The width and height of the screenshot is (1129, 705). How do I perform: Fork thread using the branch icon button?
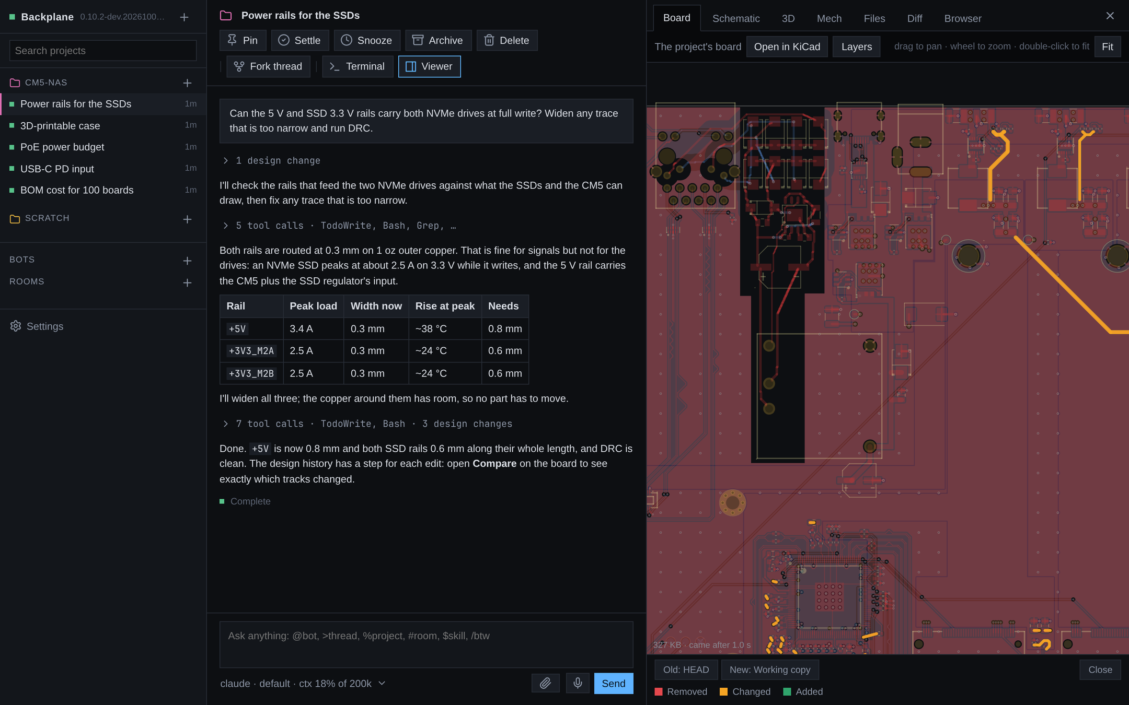pos(268,66)
